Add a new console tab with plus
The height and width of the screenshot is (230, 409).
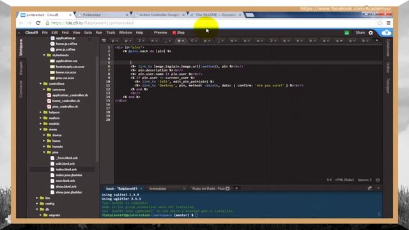pyautogui.click(x=236, y=188)
